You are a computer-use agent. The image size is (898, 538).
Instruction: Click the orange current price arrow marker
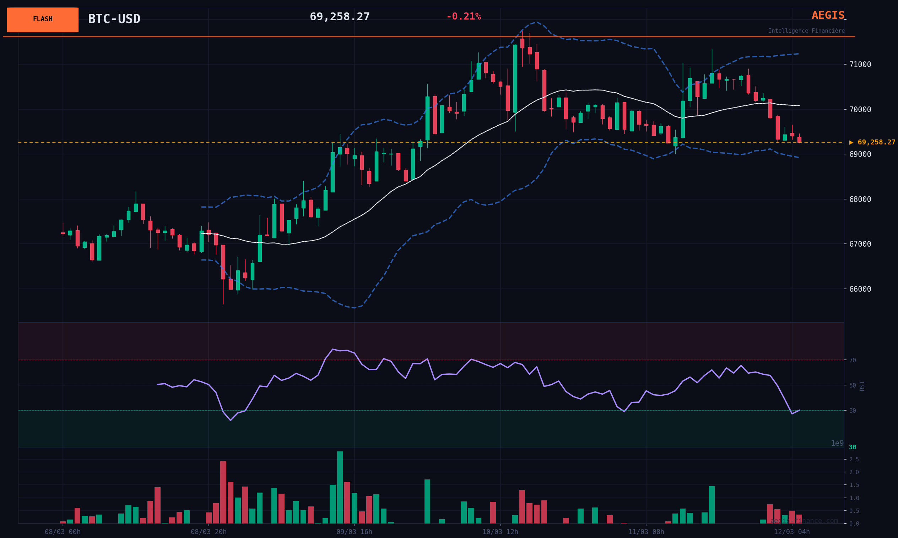[851, 142]
